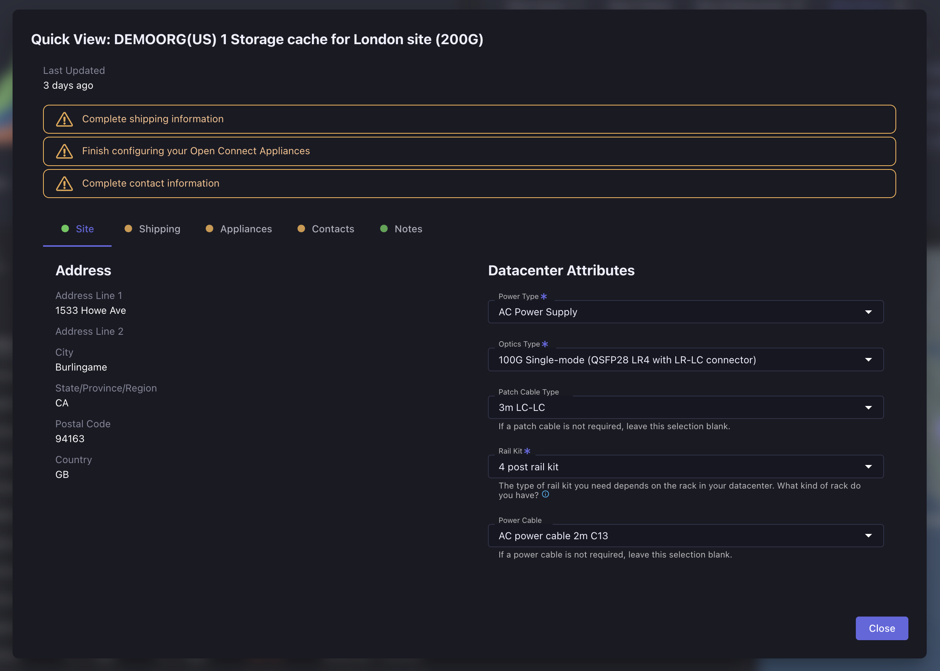
Task: Click the amber status dot on Appliances tab
Action: (x=209, y=228)
